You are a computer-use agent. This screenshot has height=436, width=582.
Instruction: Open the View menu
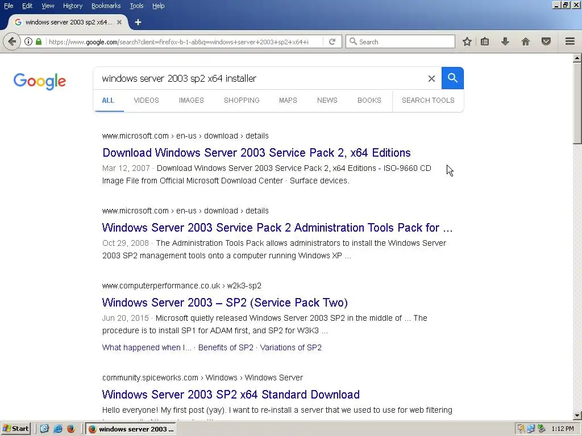(48, 6)
